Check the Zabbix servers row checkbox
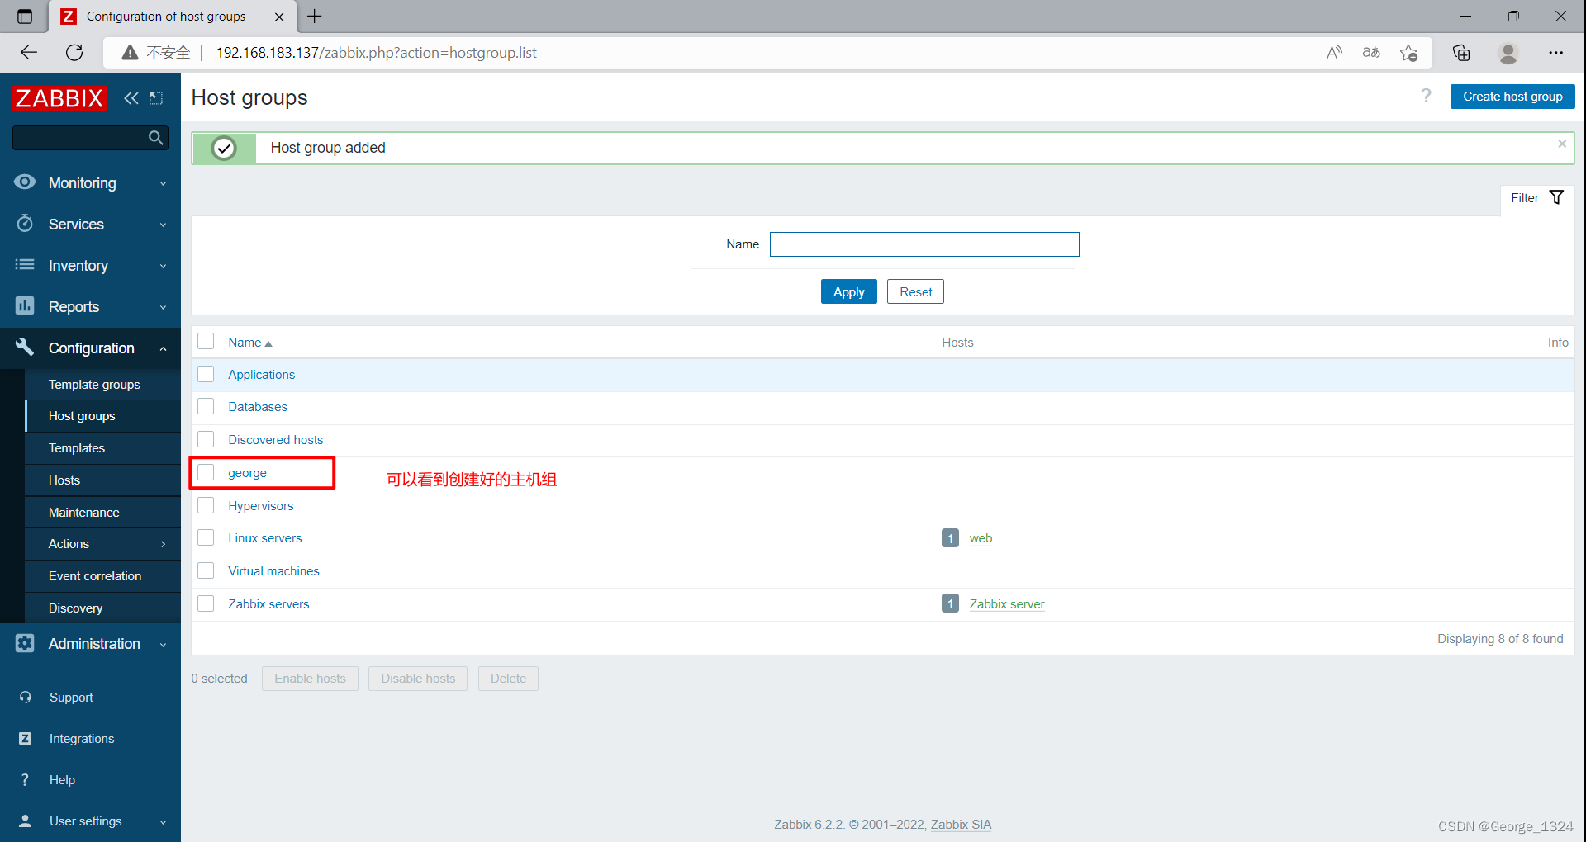 206,603
